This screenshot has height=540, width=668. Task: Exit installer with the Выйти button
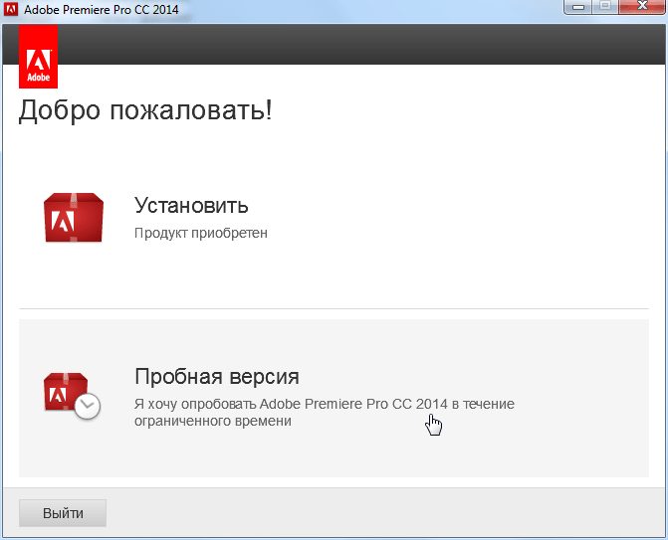point(63,513)
